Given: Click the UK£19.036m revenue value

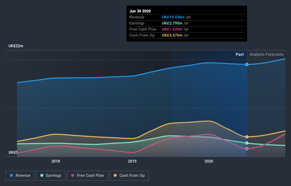Looking at the screenshot, I should pos(173,17).
